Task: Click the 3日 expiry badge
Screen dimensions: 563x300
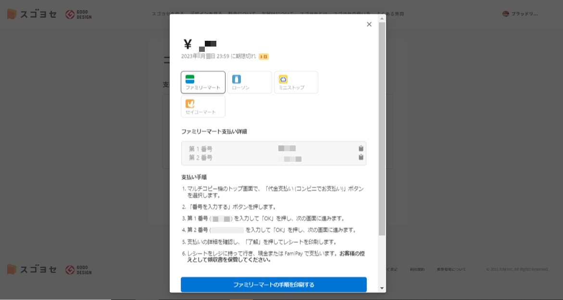Action: (x=263, y=57)
